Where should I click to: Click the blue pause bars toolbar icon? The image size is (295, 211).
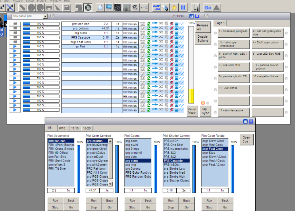183,8
